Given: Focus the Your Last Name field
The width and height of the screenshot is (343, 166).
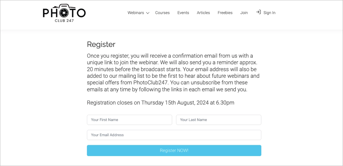Looking at the screenshot, I should 219,120.
